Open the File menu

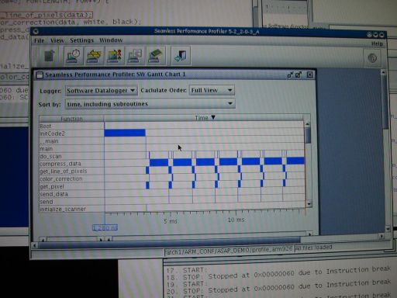(x=40, y=40)
